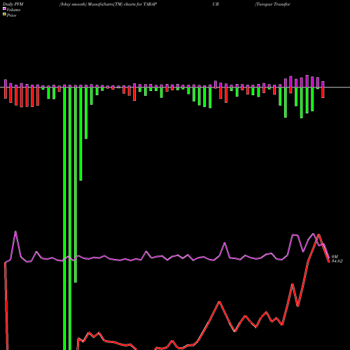
Task: Click the Price legend color swatch
Action: click(4, 15)
